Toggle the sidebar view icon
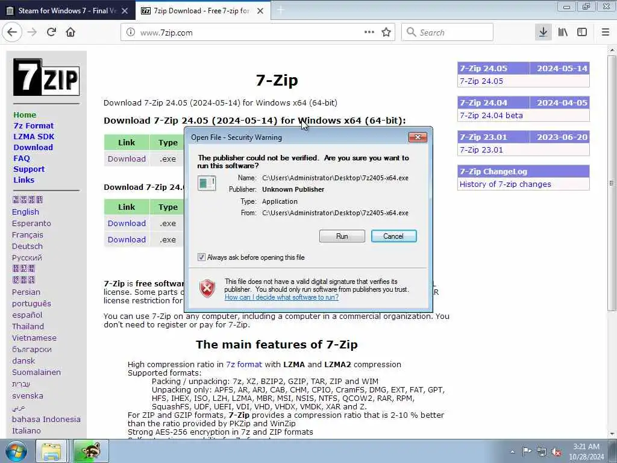The height and width of the screenshot is (463, 617). pyautogui.click(x=582, y=33)
